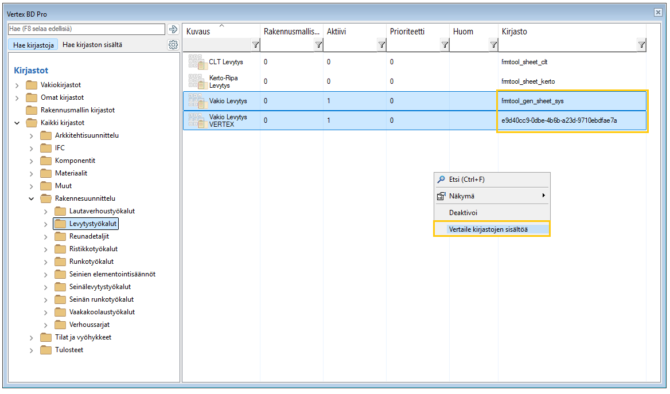
Task: Select Vaakakoolaustyökalut tree item
Action: (x=102, y=312)
